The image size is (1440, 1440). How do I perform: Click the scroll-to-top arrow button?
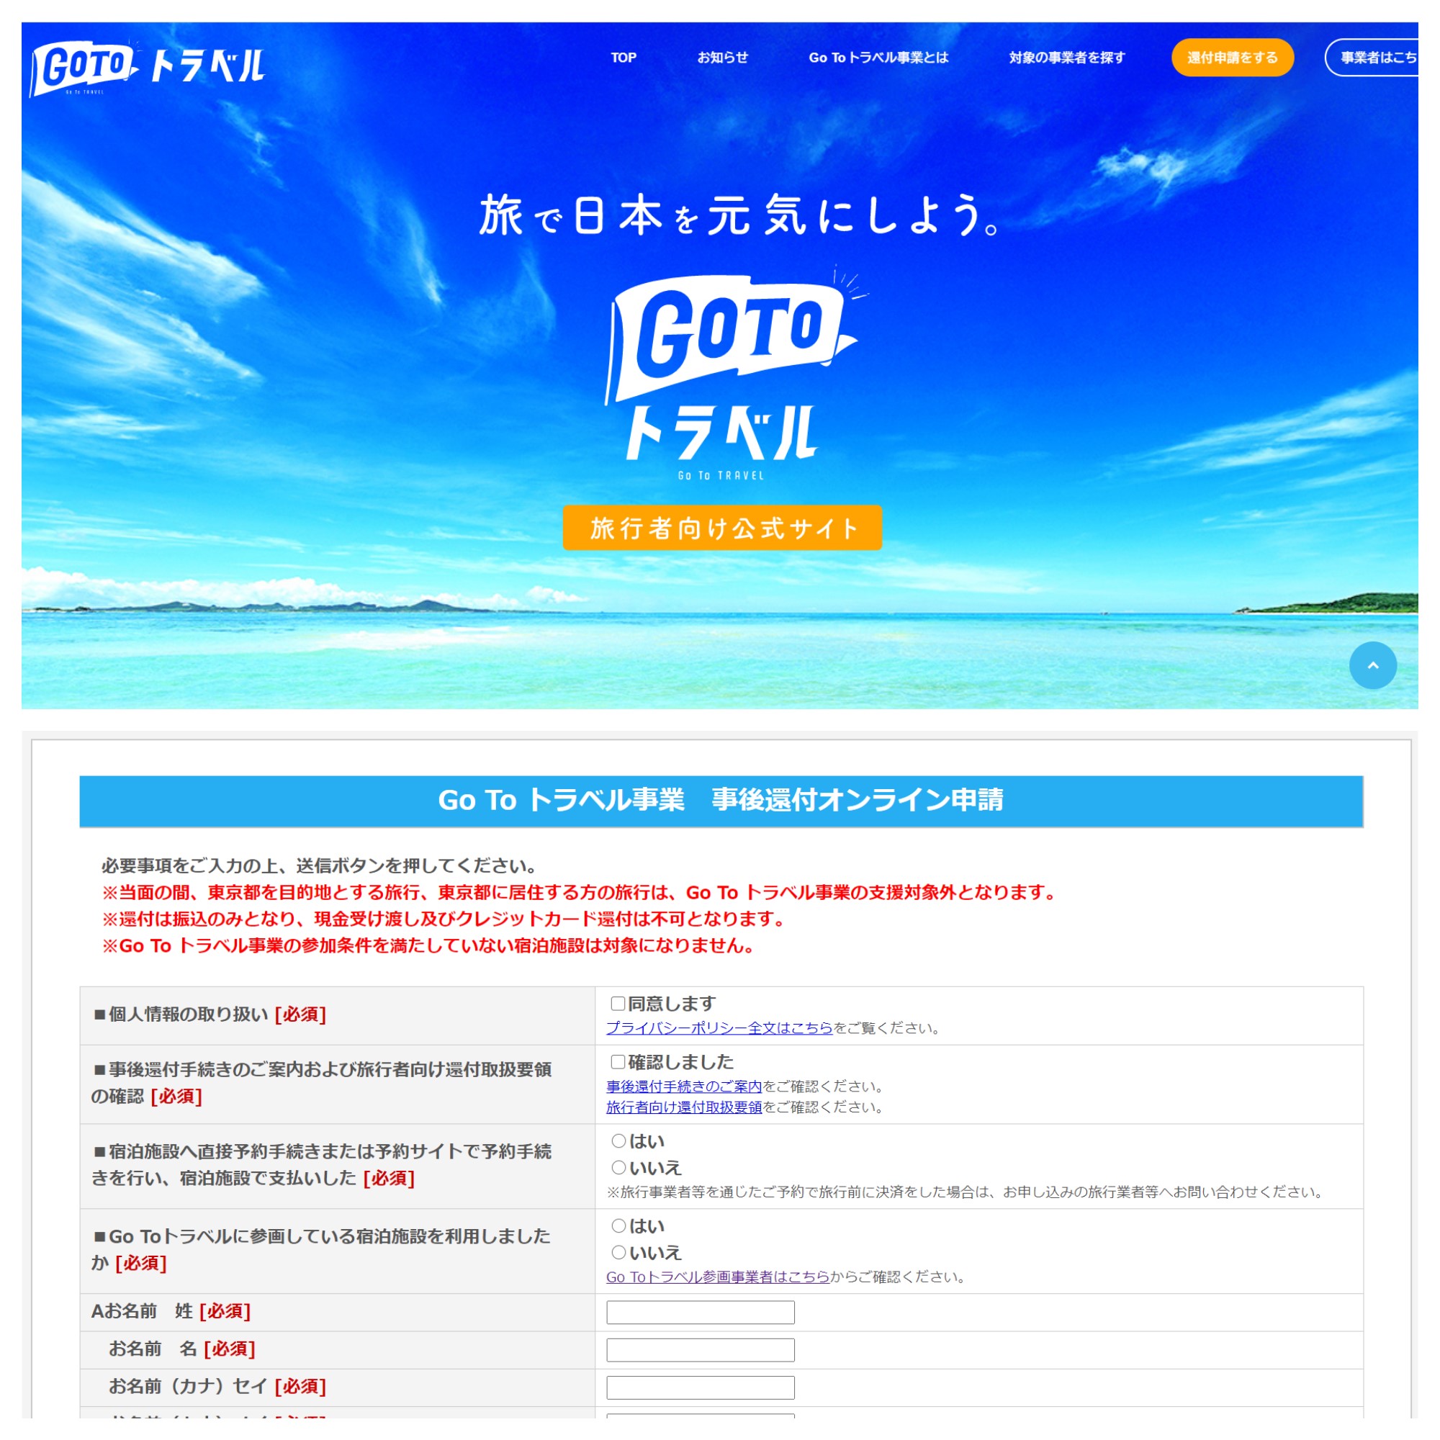[x=1373, y=665]
